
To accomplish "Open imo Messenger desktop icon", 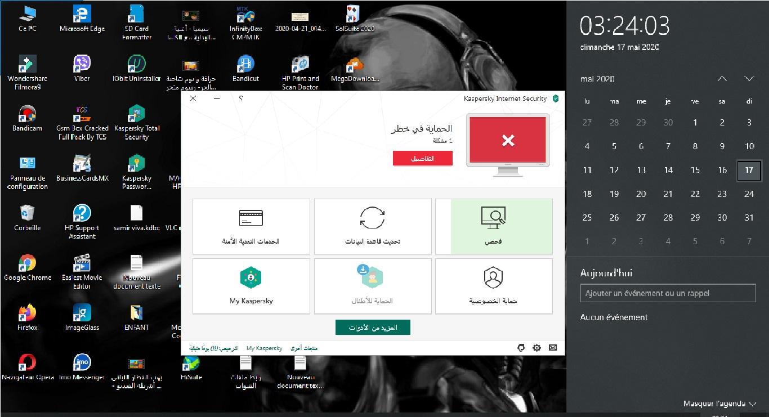I will [82, 367].
